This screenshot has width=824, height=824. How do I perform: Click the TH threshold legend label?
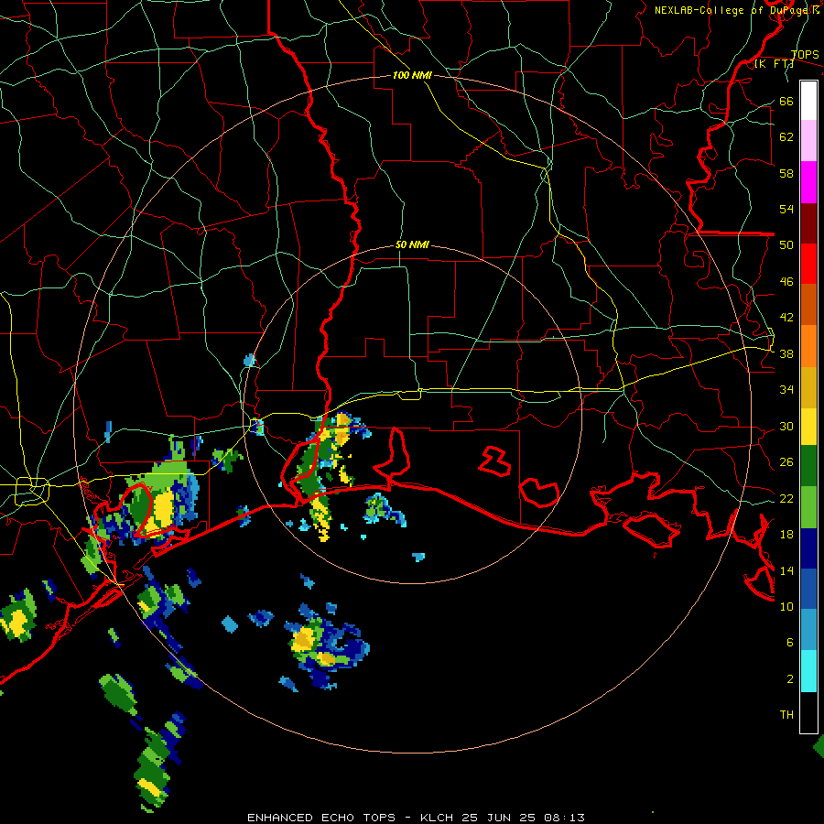tap(786, 715)
